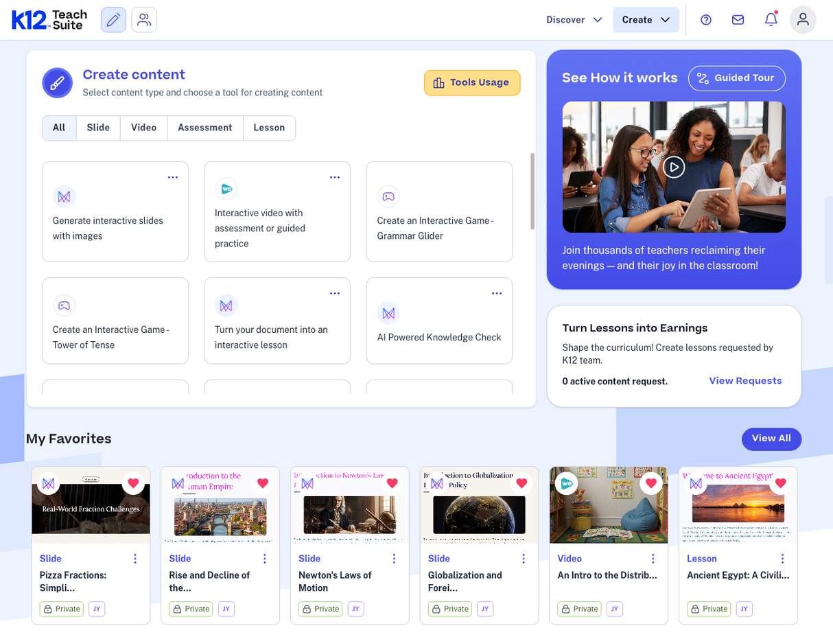Check the notification bell icon
Viewport: 833px width, 639px height.
click(x=769, y=19)
